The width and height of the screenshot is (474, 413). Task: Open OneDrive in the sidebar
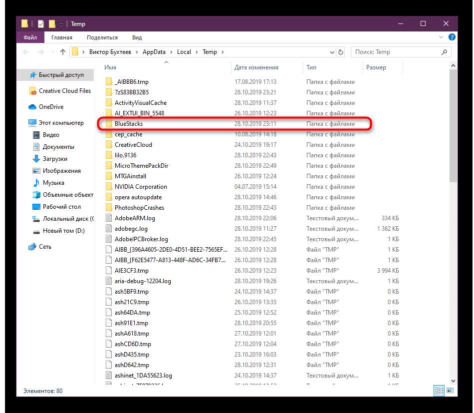point(51,107)
